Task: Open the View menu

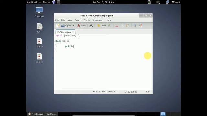Action: tap(70, 20)
